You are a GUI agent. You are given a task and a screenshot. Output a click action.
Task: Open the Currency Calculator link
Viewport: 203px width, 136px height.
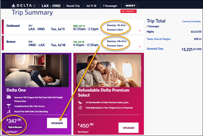coord(191,21)
